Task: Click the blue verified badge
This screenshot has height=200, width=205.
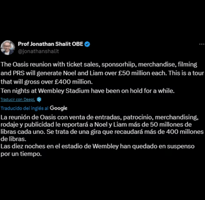Action: [x=87, y=44]
